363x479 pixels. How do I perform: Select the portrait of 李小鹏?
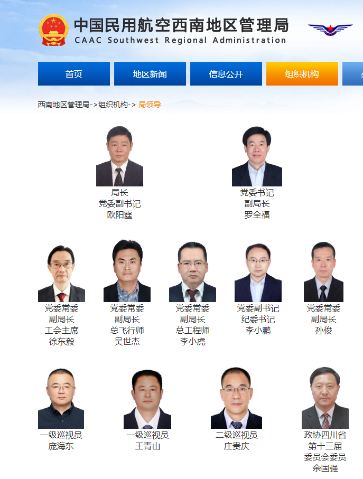pyautogui.click(x=258, y=272)
